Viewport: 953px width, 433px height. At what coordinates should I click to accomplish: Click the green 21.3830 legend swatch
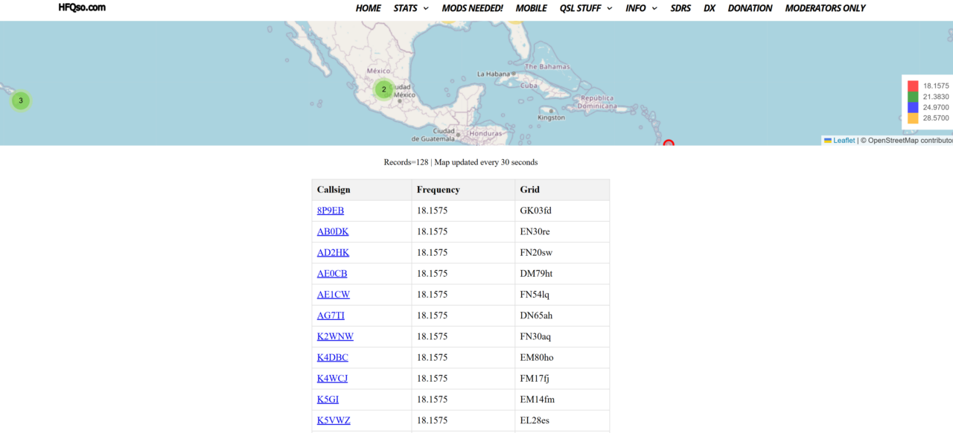click(x=912, y=96)
